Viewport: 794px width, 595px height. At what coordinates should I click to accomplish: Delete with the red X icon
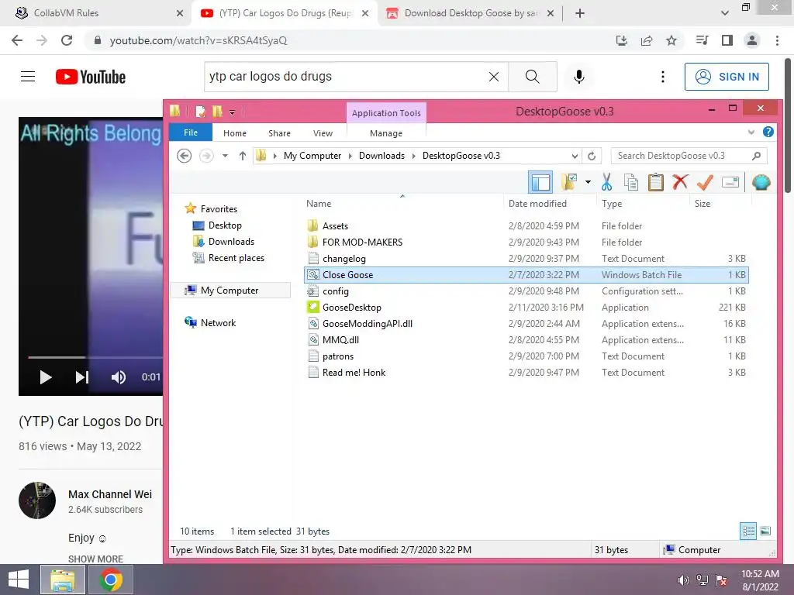coord(680,182)
